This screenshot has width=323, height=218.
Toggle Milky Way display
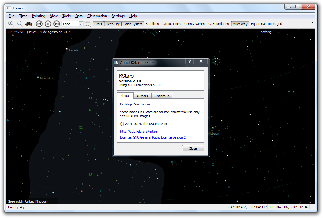point(240,24)
